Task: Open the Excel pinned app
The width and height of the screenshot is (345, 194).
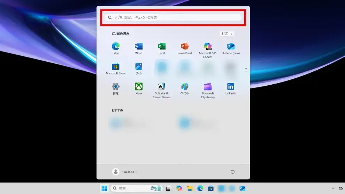Action: click(x=162, y=49)
